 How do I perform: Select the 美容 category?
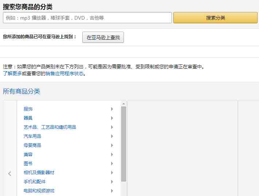pyautogui.click(x=28, y=155)
